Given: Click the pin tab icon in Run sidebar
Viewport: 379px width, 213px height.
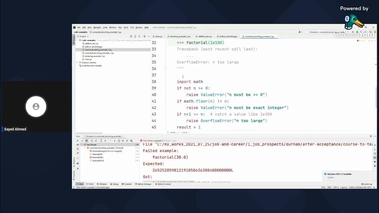Looking at the screenshot, I should click(x=78, y=168).
